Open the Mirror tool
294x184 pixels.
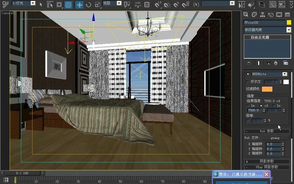point(242,5)
